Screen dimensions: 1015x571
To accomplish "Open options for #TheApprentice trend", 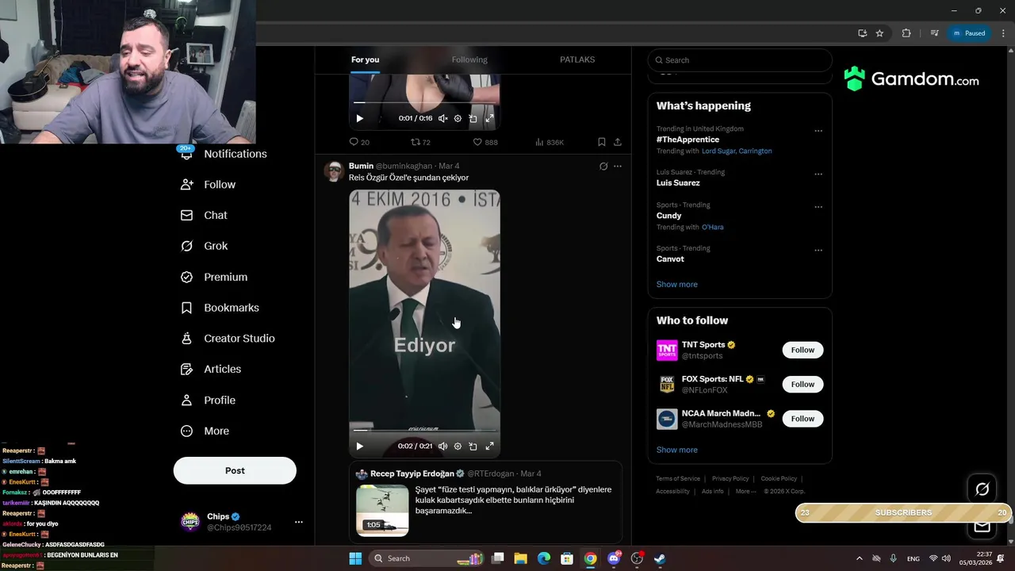I will click(818, 131).
